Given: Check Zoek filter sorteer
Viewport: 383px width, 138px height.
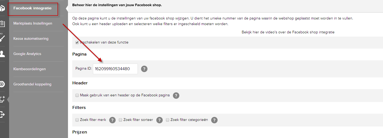Looking at the screenshot, I should click(x=120, y=120).
